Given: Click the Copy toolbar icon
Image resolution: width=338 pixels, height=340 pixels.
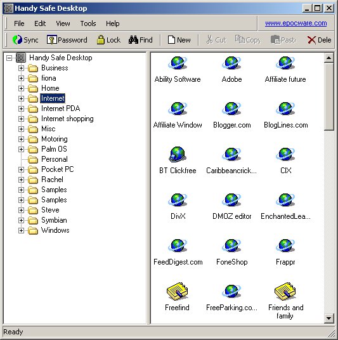Looking at the screenshot, I should pyautogui.click(x=240, y=40).
